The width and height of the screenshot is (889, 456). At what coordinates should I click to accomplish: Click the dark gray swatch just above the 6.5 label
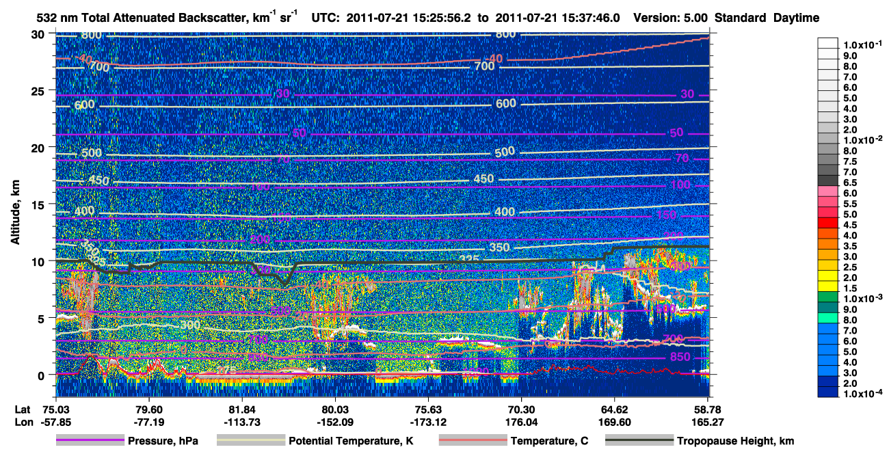click(827, 179)
